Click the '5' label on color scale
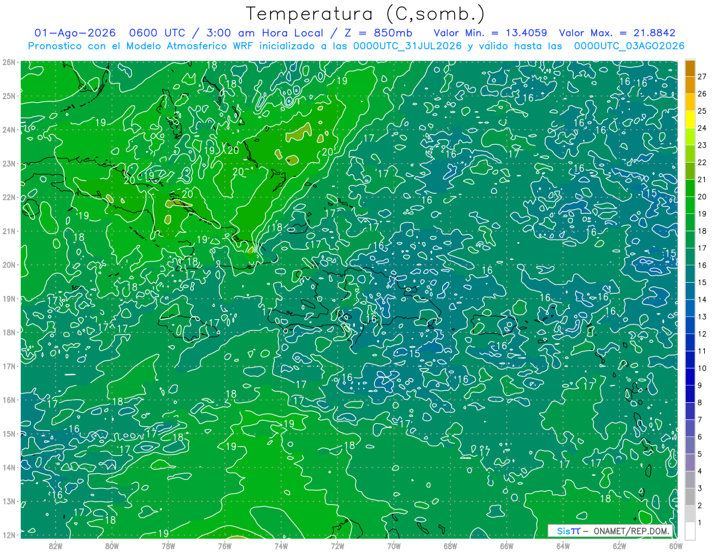Image resolution: width=718 pixels, height=554 pixels. click(x=701, y=454)
